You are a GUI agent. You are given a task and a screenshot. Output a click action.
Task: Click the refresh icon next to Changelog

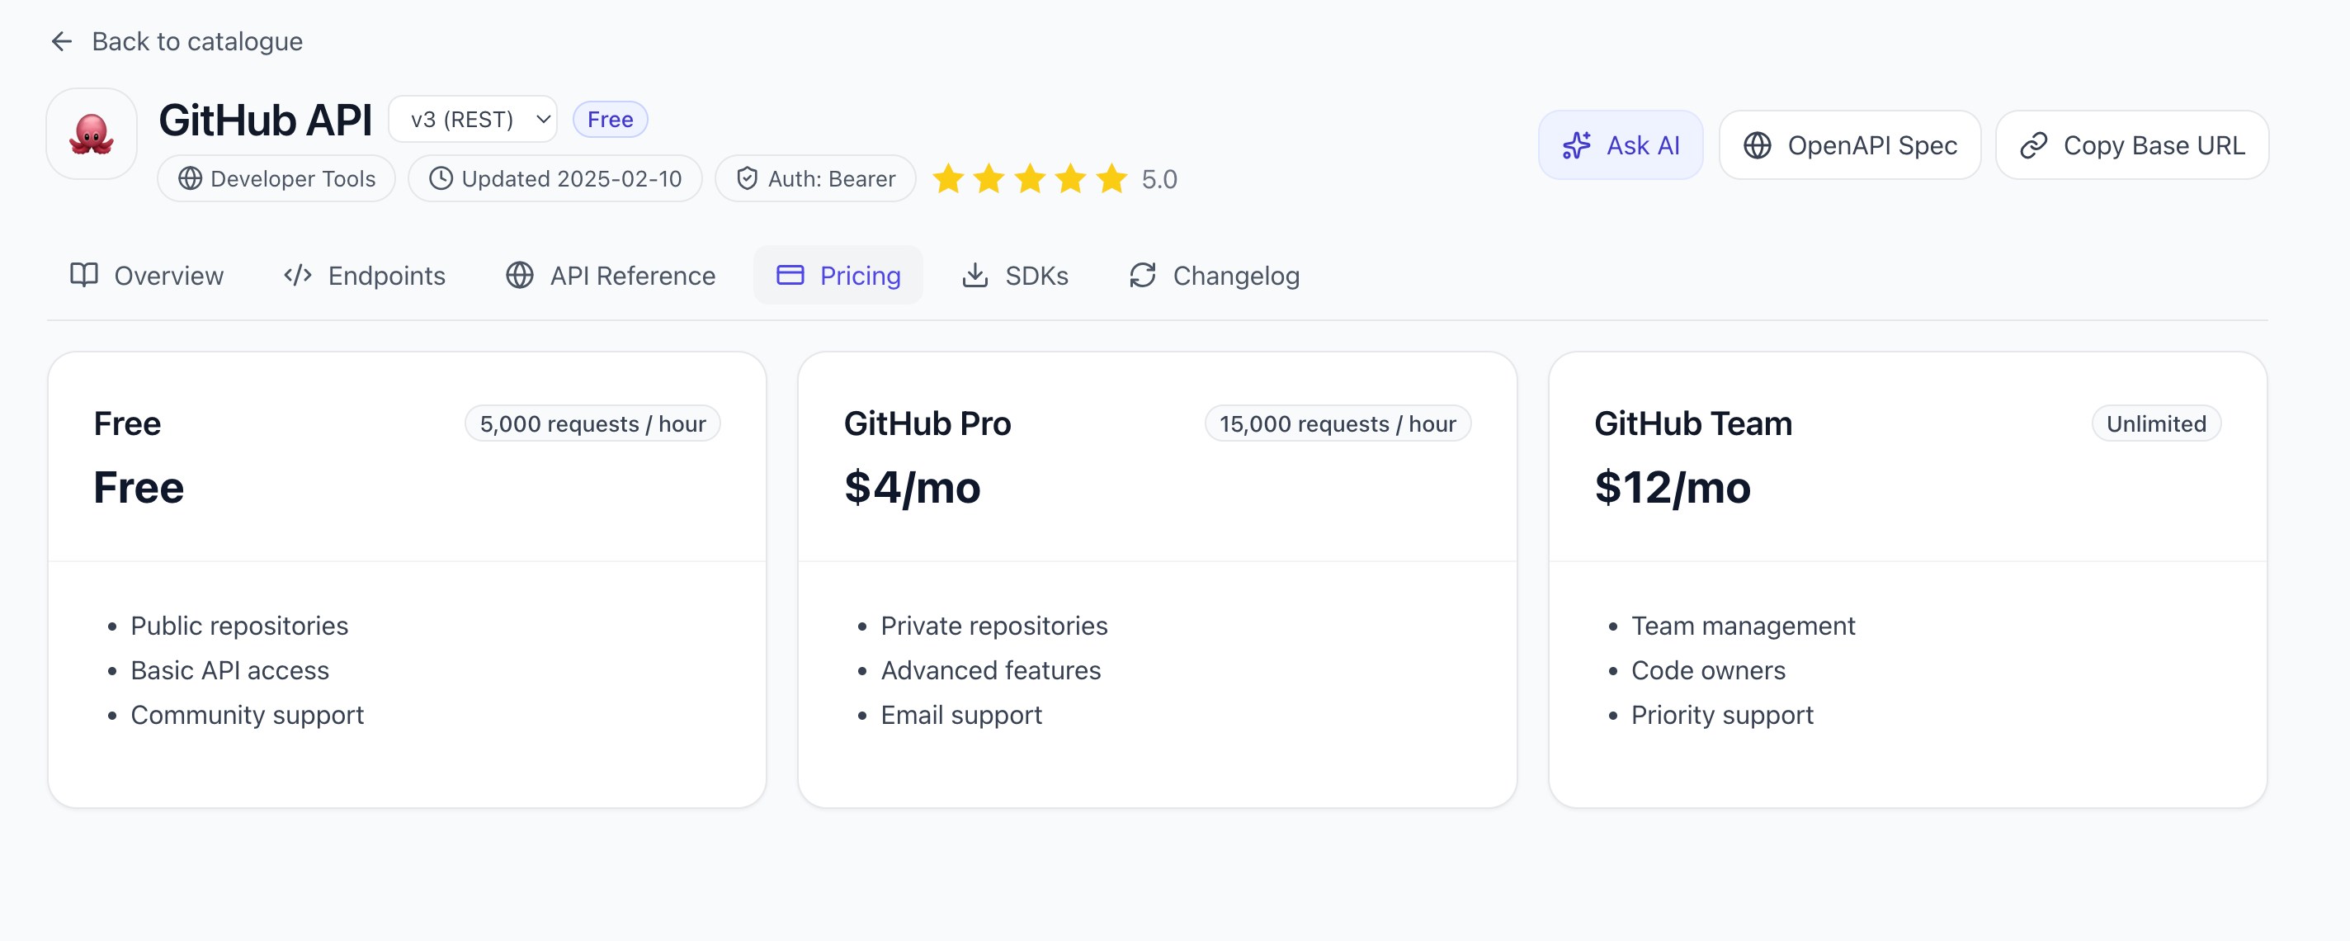click(1142, 276)
